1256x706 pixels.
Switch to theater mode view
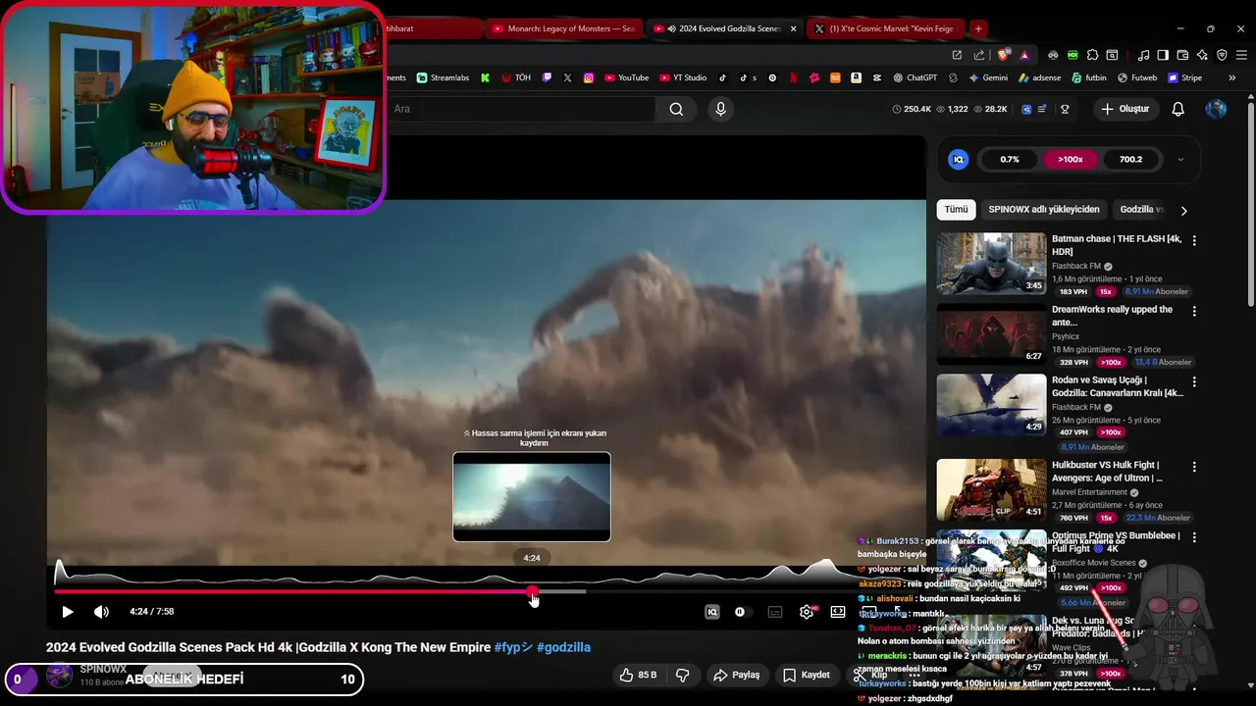838,612
